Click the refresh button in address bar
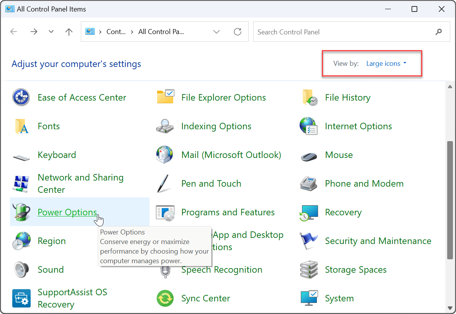Screen dimensions: 456x314 (x=238, y=32)
